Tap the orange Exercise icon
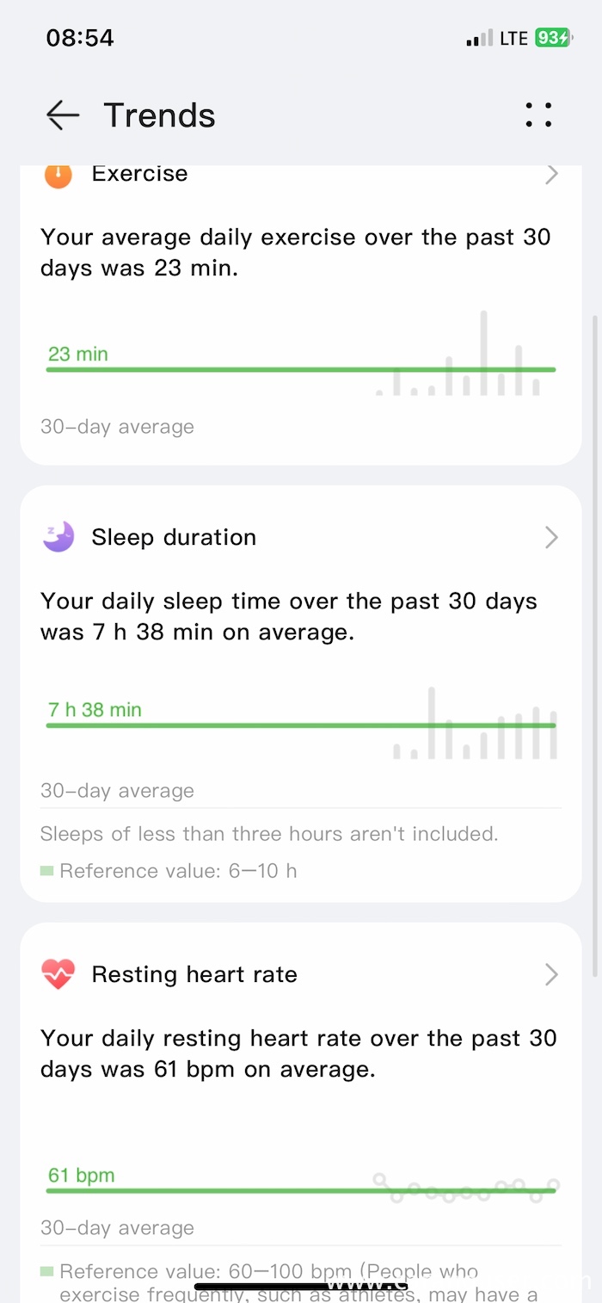 58,175
